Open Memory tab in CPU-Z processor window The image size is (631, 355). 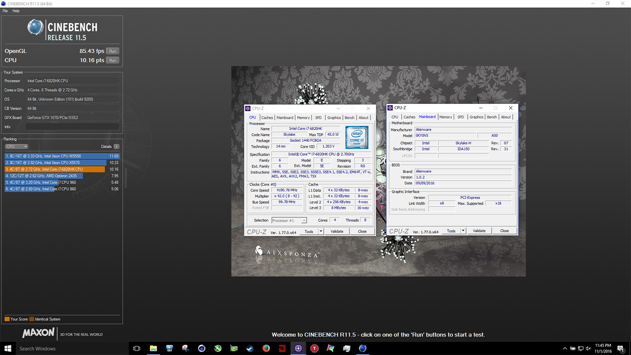[303, 117]
